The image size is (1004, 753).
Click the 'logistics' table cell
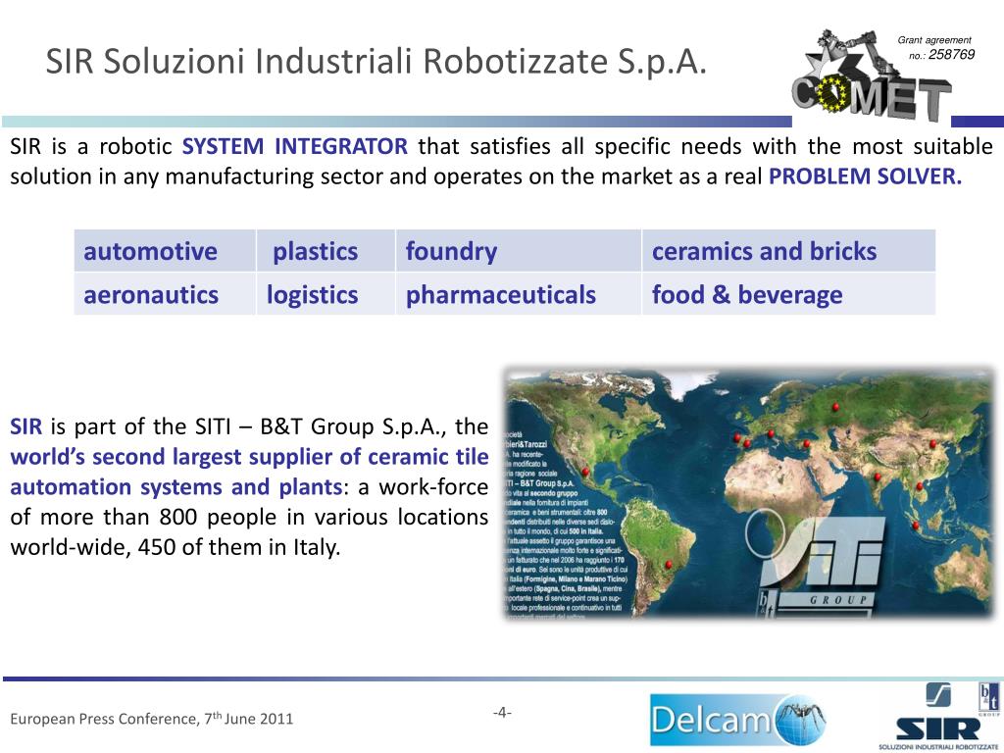pyautogui.click(x=326, y=294)
